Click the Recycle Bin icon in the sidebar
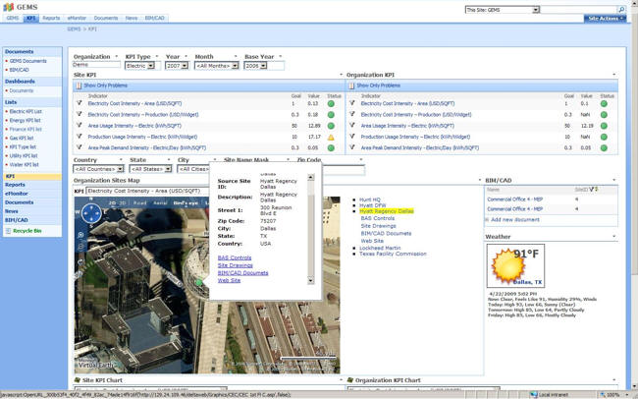Image resolution: width=638 pixels, height=399 pixels. [x=8, y=231]
